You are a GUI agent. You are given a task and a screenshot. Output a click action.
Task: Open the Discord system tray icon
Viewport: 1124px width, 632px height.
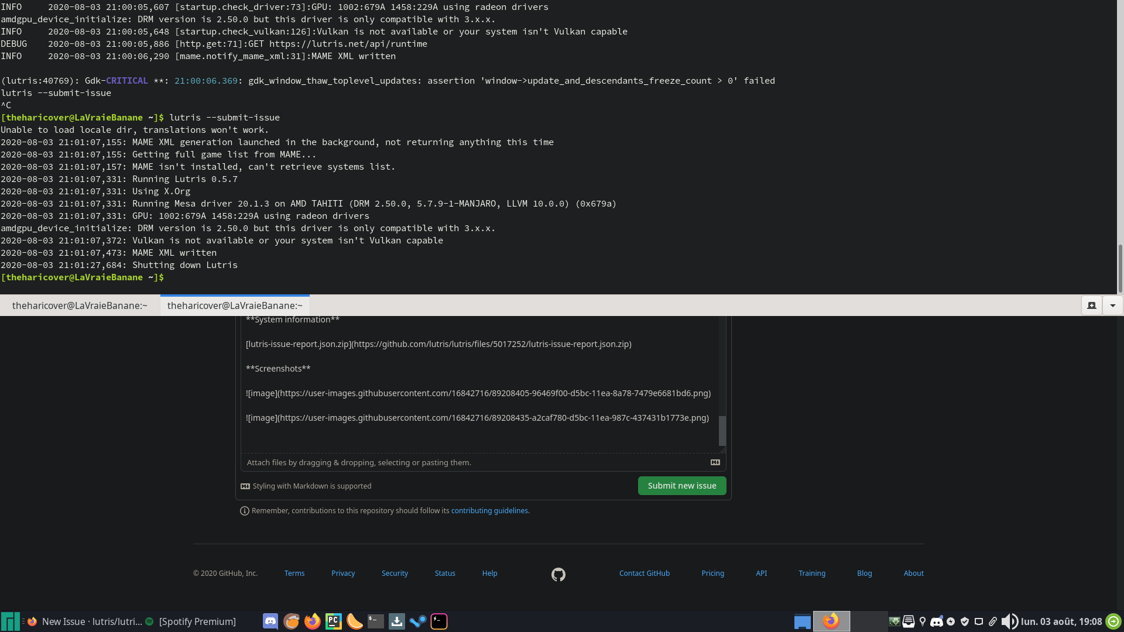tap(937, 621)
